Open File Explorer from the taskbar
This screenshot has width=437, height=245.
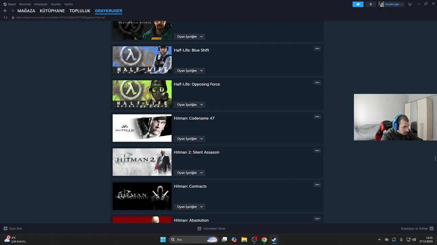pyautogui.click(x=244, y=240)
